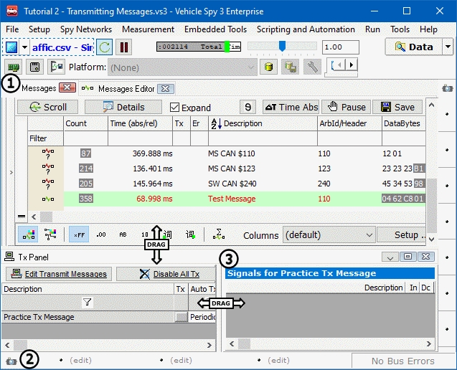Screen dimensions: 457x370
Task: Click the .00 decimal display format icon
Action: click(100, 234)
